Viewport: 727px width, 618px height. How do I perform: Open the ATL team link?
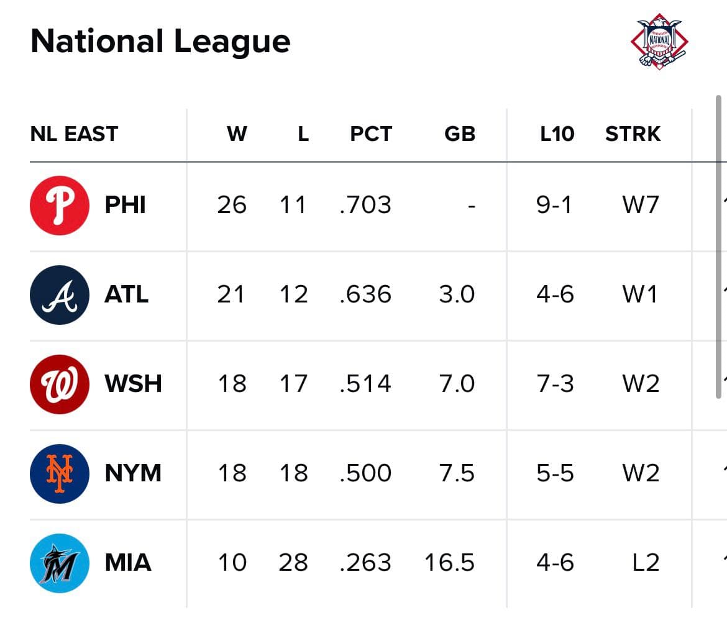point(127,294)
